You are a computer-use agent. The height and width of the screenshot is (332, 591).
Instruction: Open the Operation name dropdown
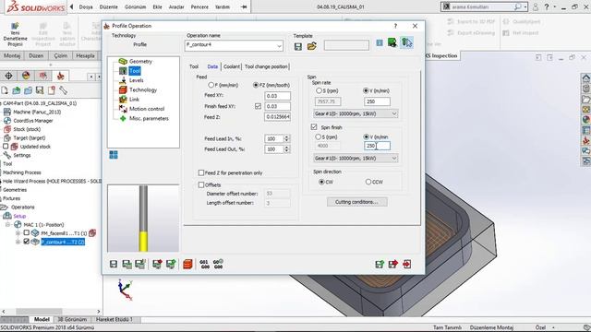(x=279, y=46)
